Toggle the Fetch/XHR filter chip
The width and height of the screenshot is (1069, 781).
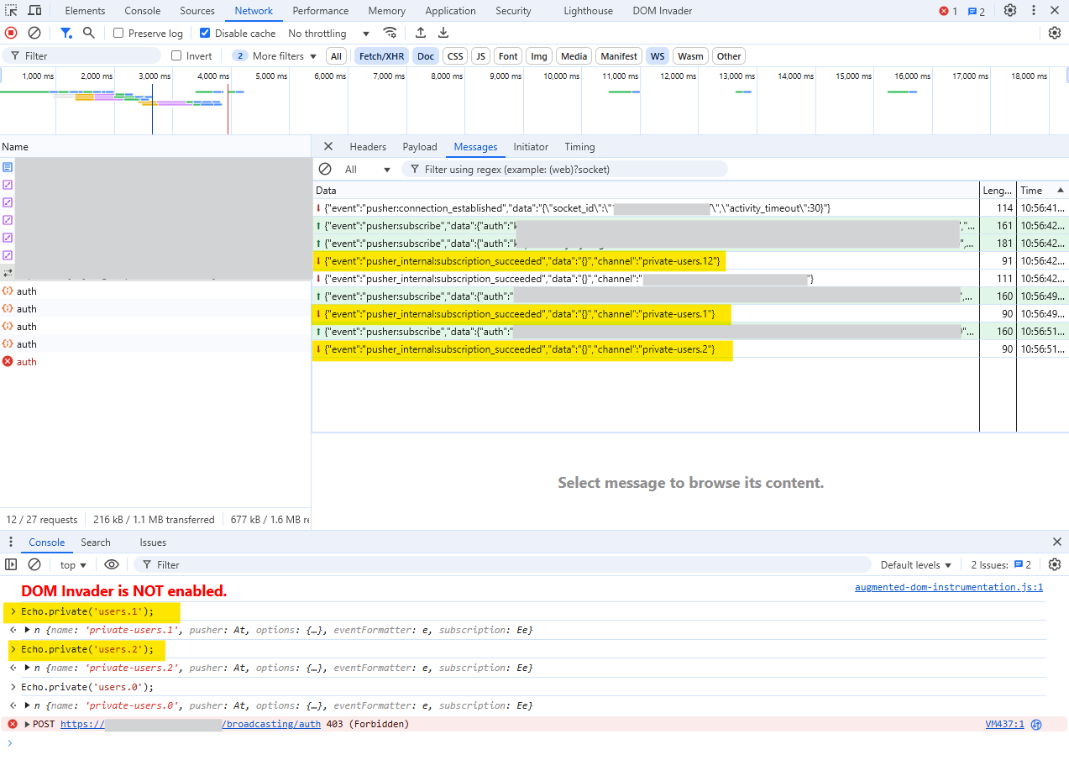coord(381,56)
